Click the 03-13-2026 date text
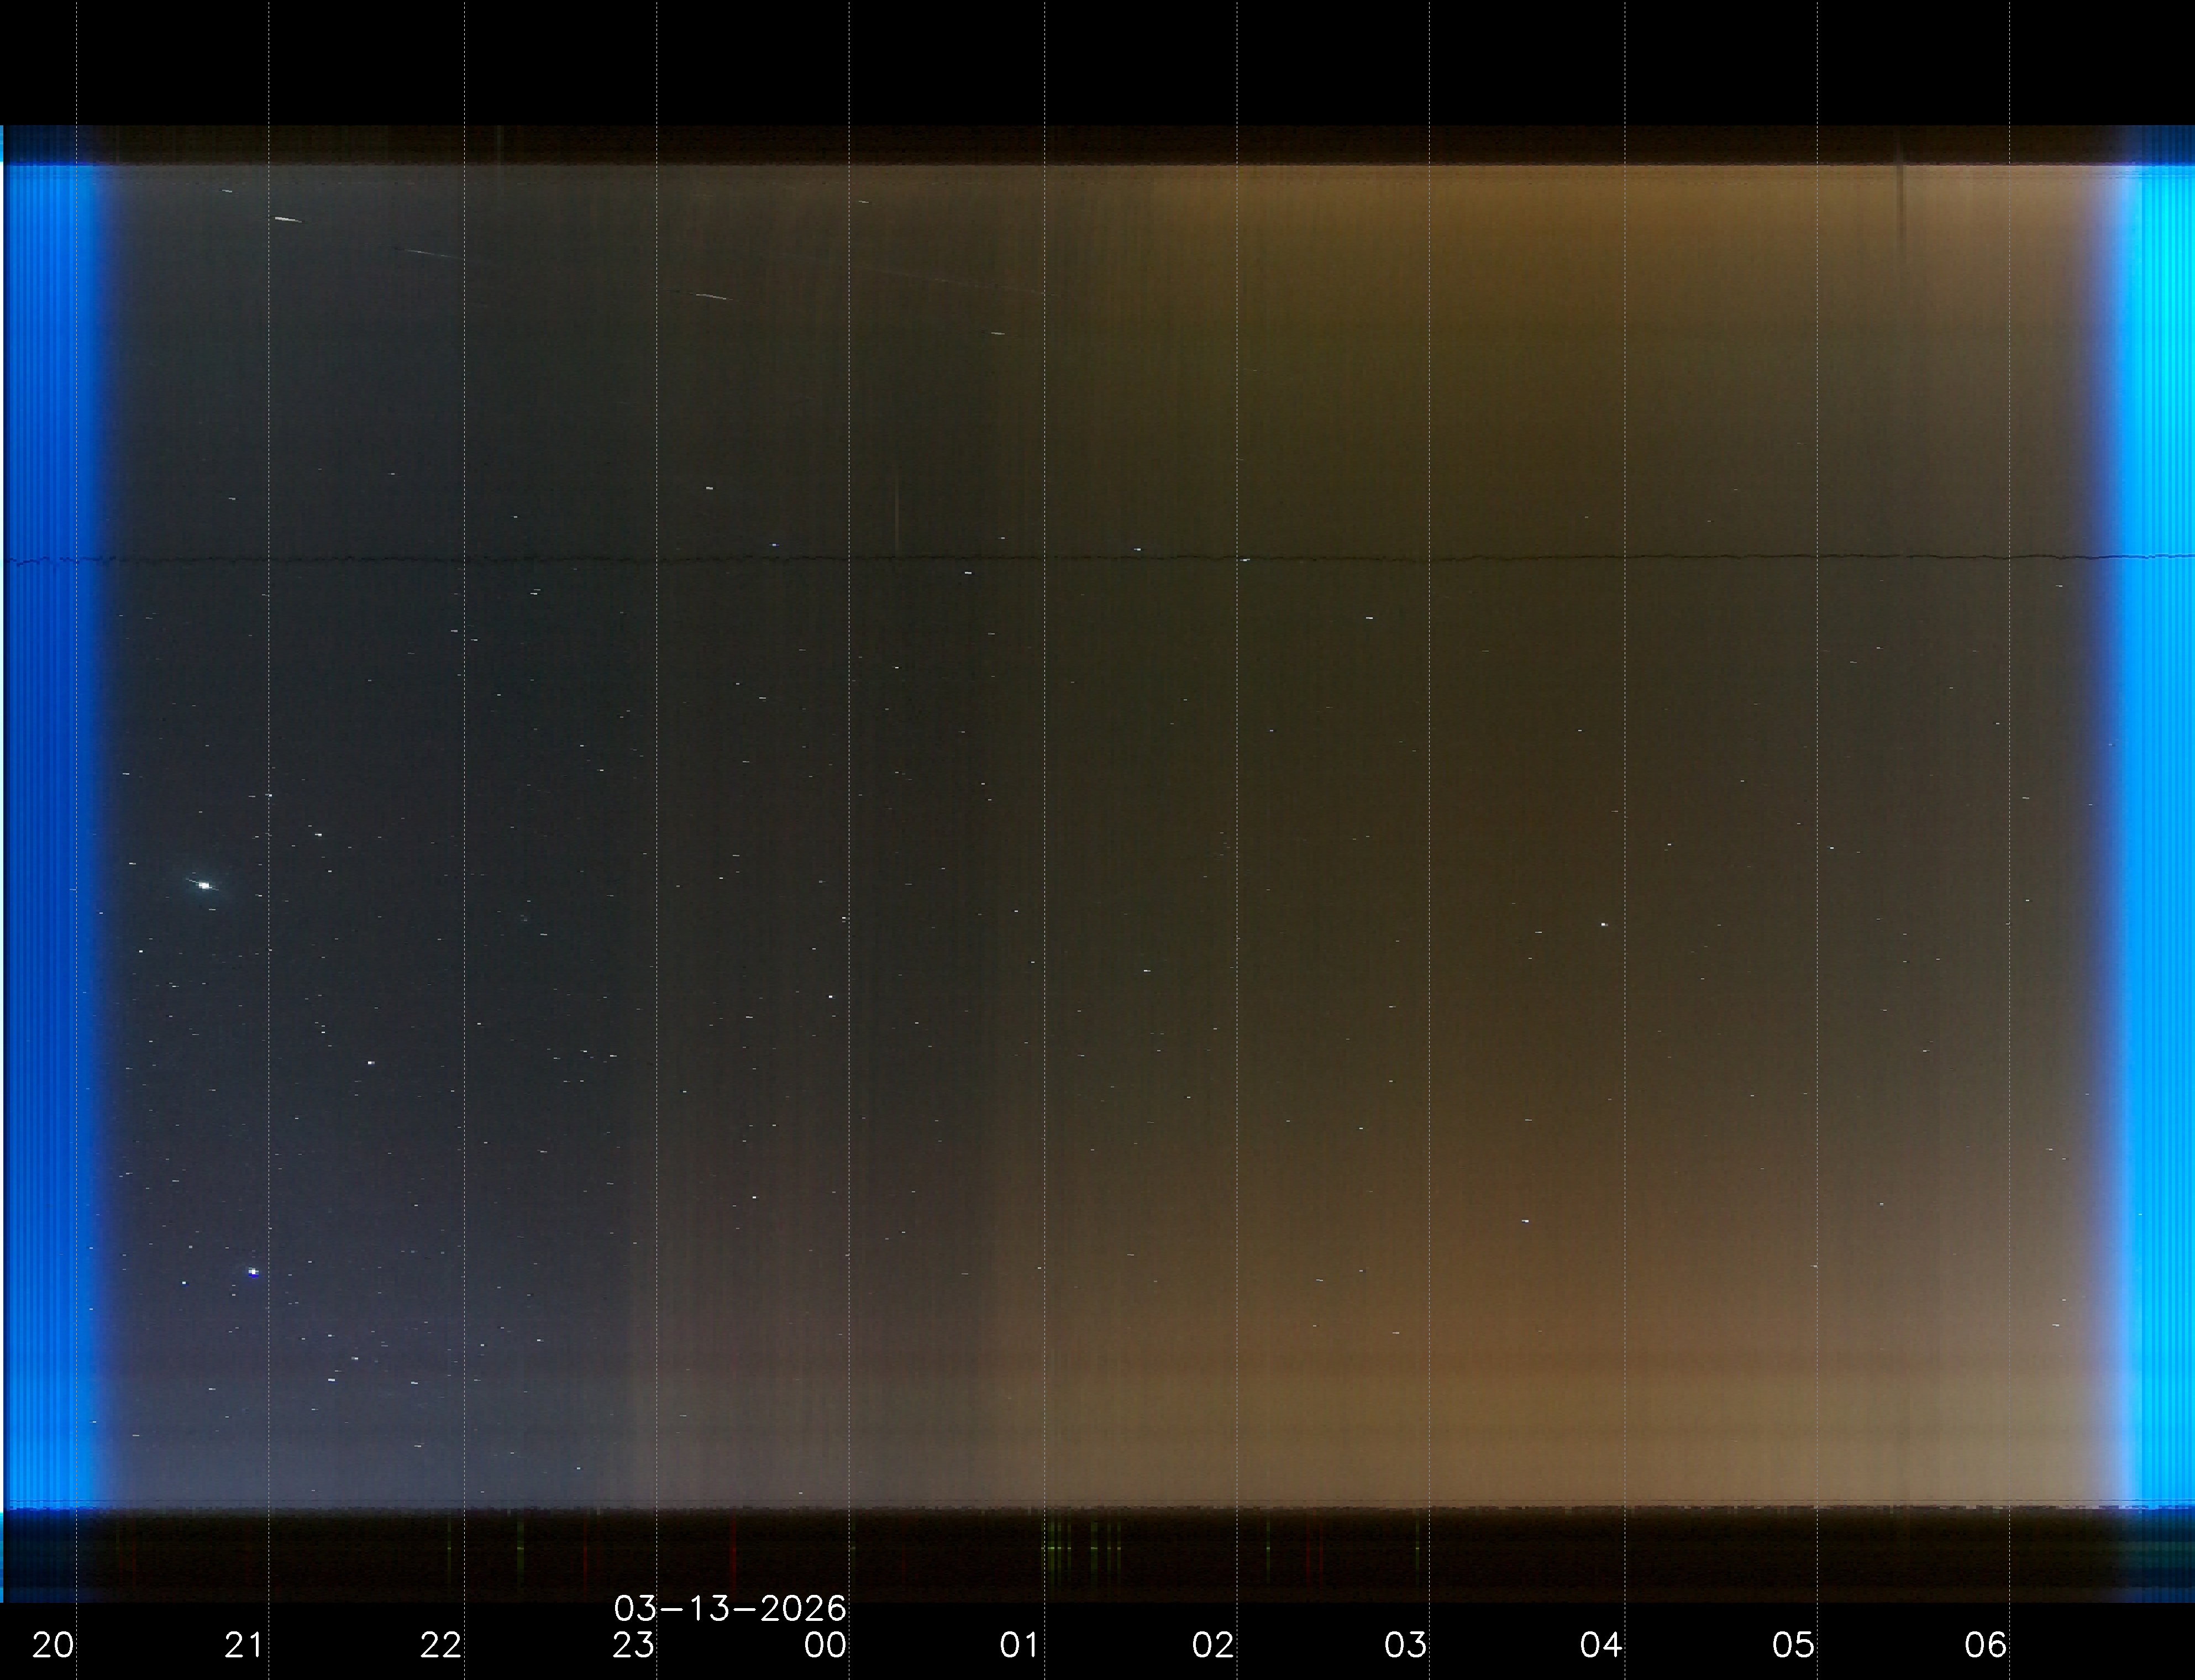 tap(730, 1608)
